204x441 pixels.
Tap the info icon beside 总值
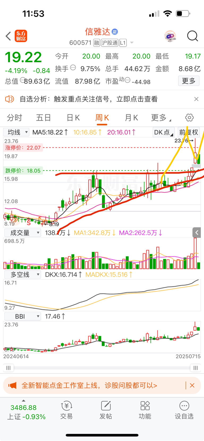[23, 80]
